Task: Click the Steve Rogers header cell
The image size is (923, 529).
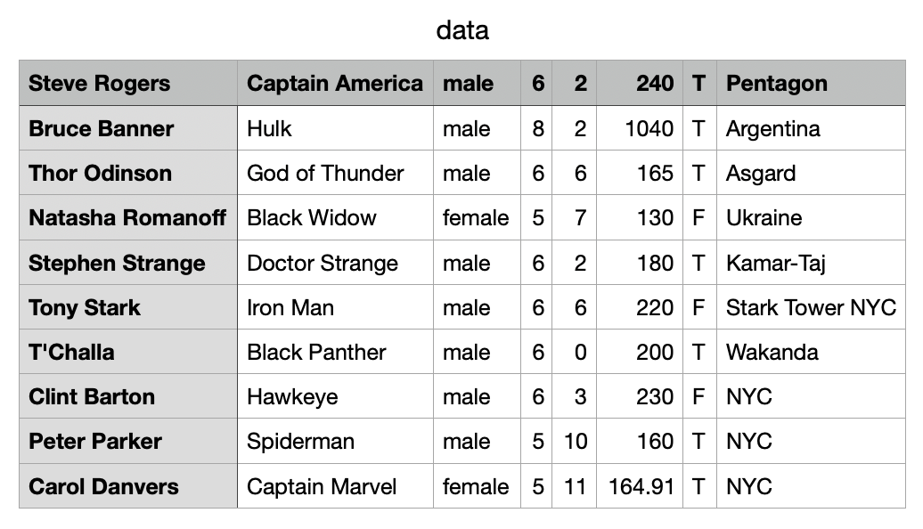Action: [x=128, y=83]
